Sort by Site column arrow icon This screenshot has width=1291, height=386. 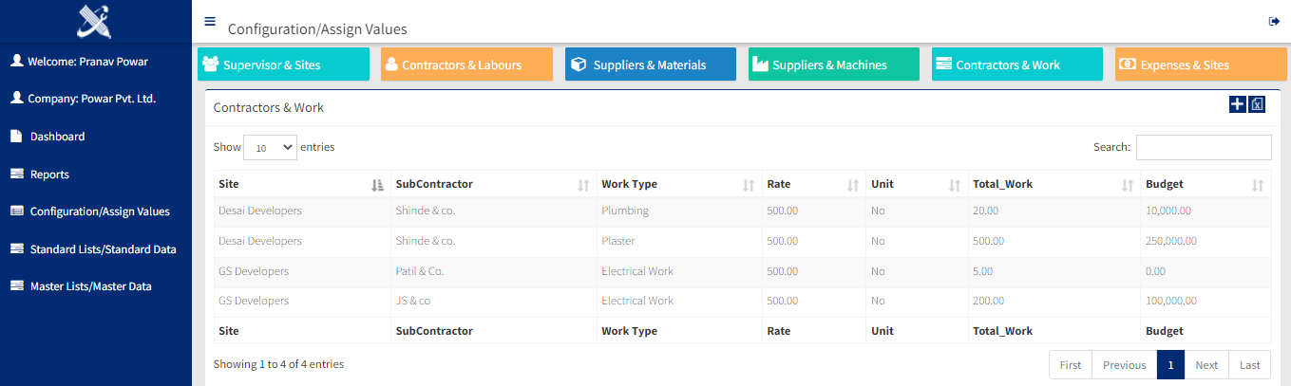[x=377, y=185]
